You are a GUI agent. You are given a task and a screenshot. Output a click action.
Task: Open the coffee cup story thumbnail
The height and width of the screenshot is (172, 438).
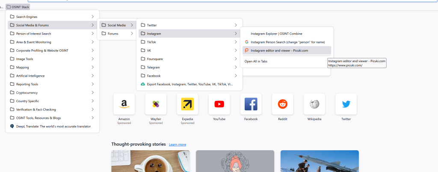click(151, 161)
